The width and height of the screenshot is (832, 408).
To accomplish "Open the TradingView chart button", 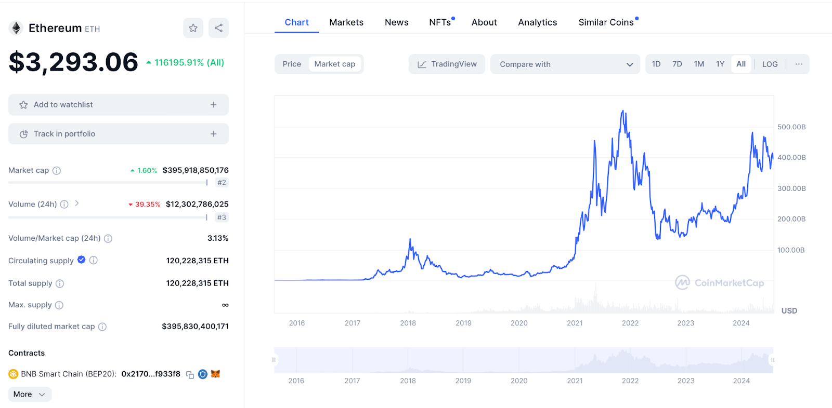I will point(447,64).
